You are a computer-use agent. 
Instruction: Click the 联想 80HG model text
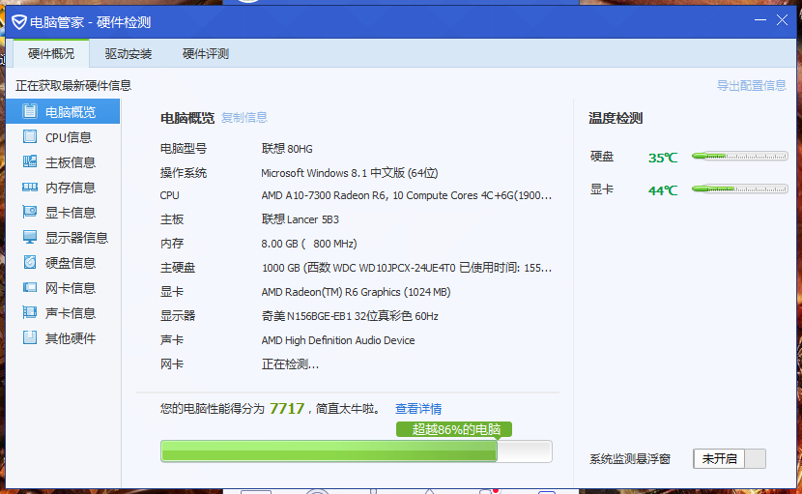[287, 149]
